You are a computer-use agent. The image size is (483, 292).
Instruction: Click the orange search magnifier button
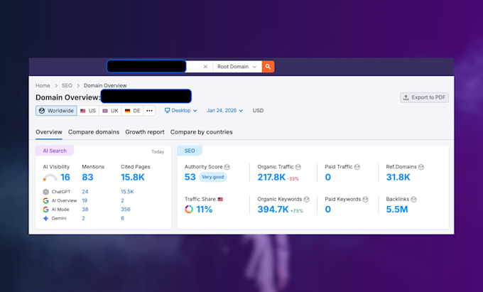268,67
